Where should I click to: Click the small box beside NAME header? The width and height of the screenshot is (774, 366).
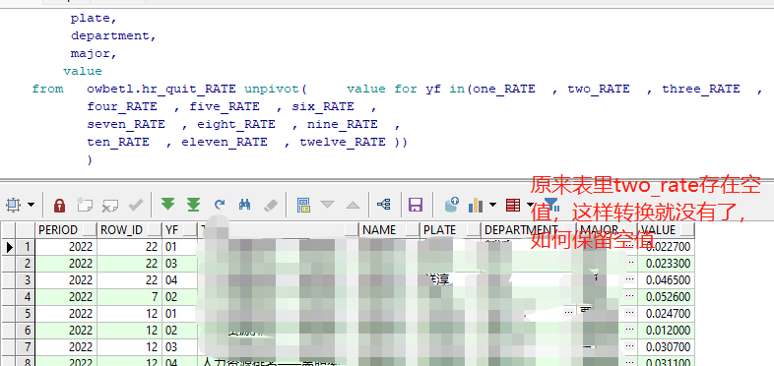coord(413,230)
